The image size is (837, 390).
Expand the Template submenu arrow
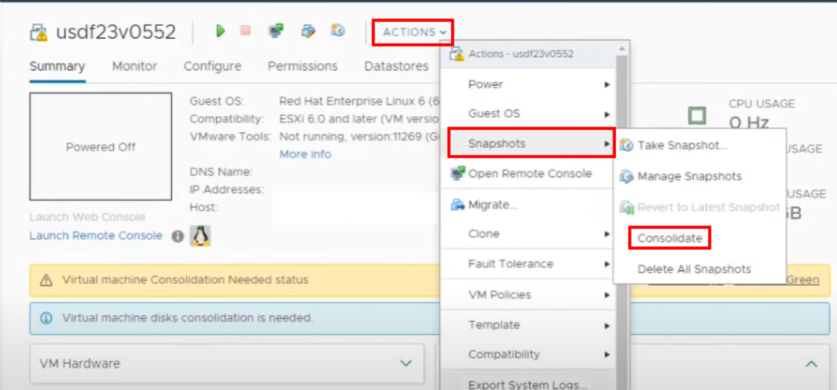pos(608,325)
